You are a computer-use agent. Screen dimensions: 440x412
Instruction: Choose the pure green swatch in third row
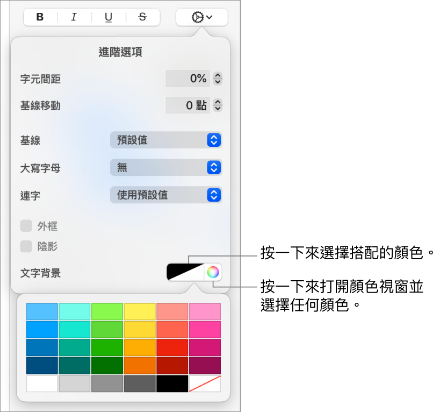[107, 347]
